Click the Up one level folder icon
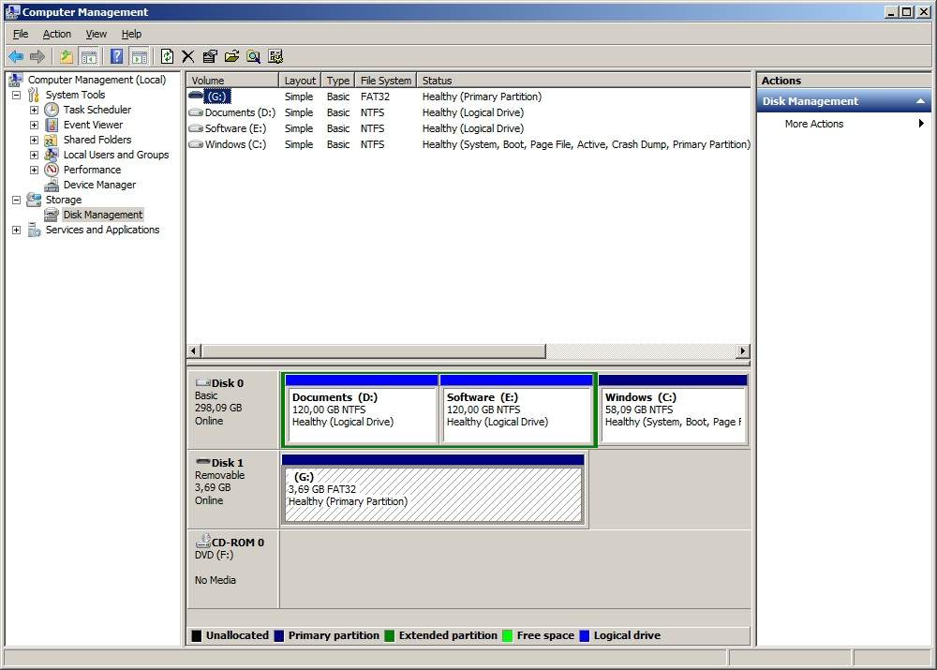937x670 pixels. (x=66, y=56)
